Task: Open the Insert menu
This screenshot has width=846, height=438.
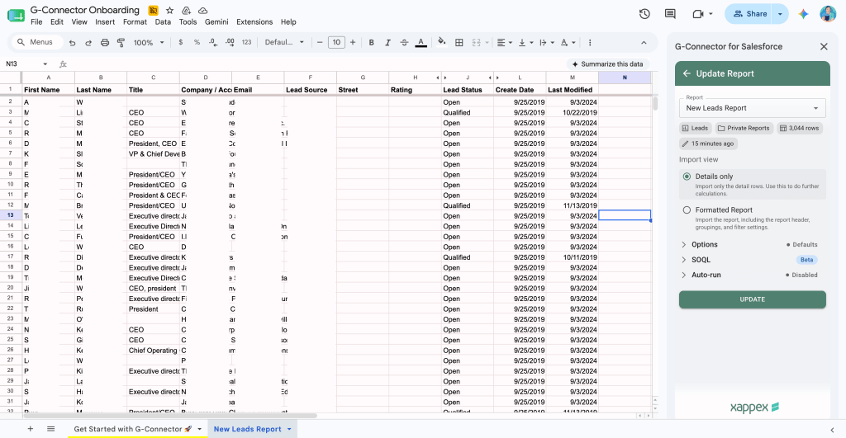Action: coord(105,22)
